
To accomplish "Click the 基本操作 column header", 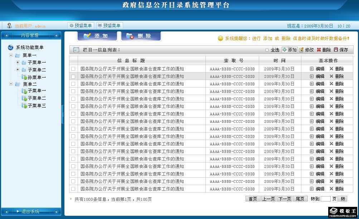I will 327,61.
